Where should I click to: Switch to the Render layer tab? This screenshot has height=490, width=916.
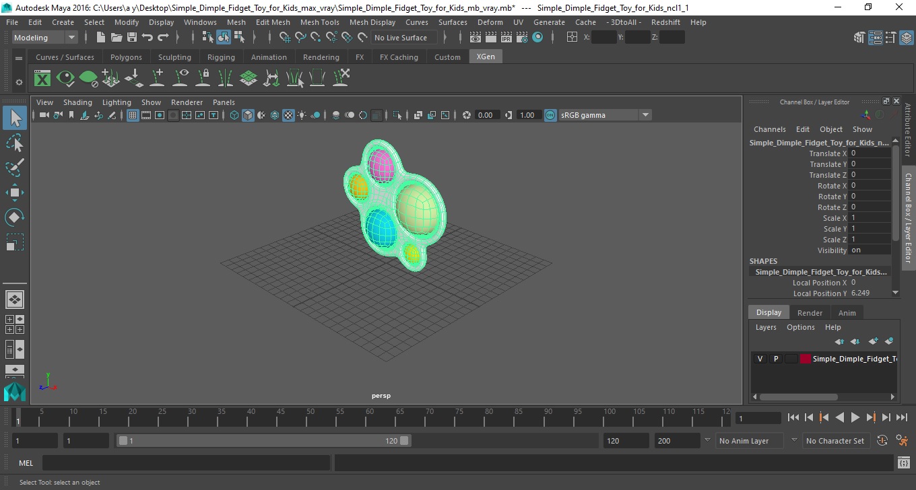click(x=810, y=312)
